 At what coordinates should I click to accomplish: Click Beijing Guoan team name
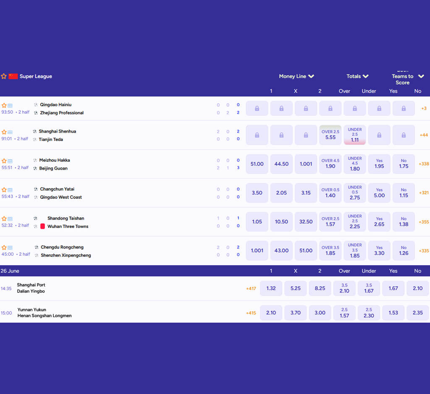53,168
